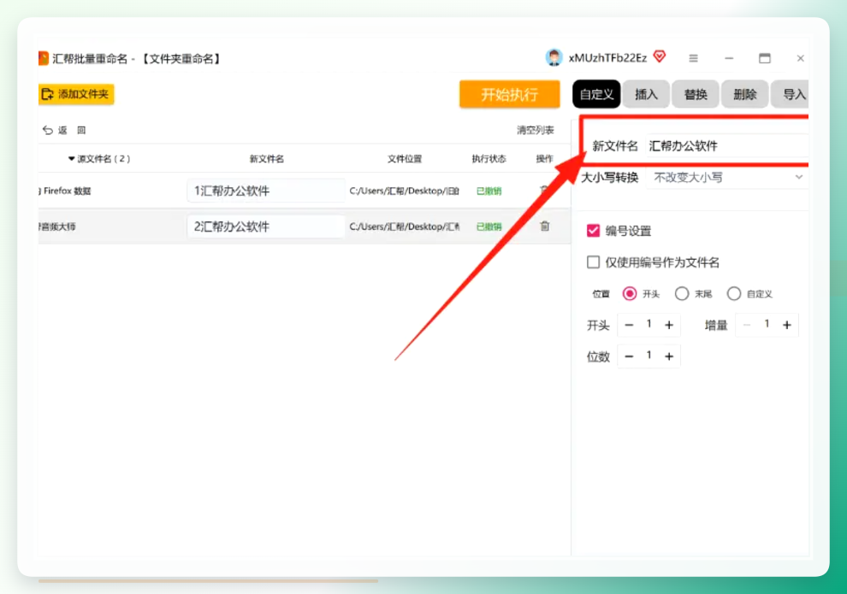Decrease the 位数 digit count
The width and height of the screenshot is (847, 594).
[629, 356]
